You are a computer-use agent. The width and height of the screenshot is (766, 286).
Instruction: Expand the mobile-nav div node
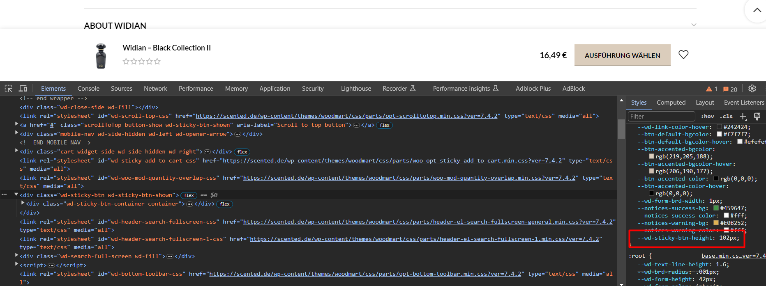(x=16, y=133)
